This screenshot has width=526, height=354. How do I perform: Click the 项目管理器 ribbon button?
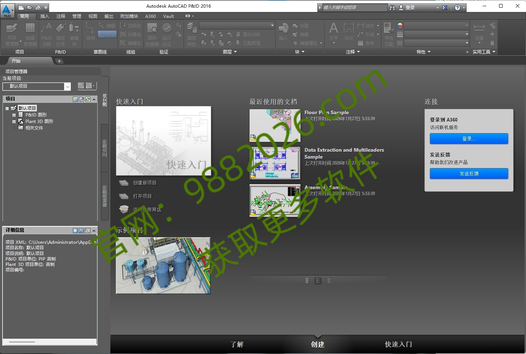tap(12, 34)
